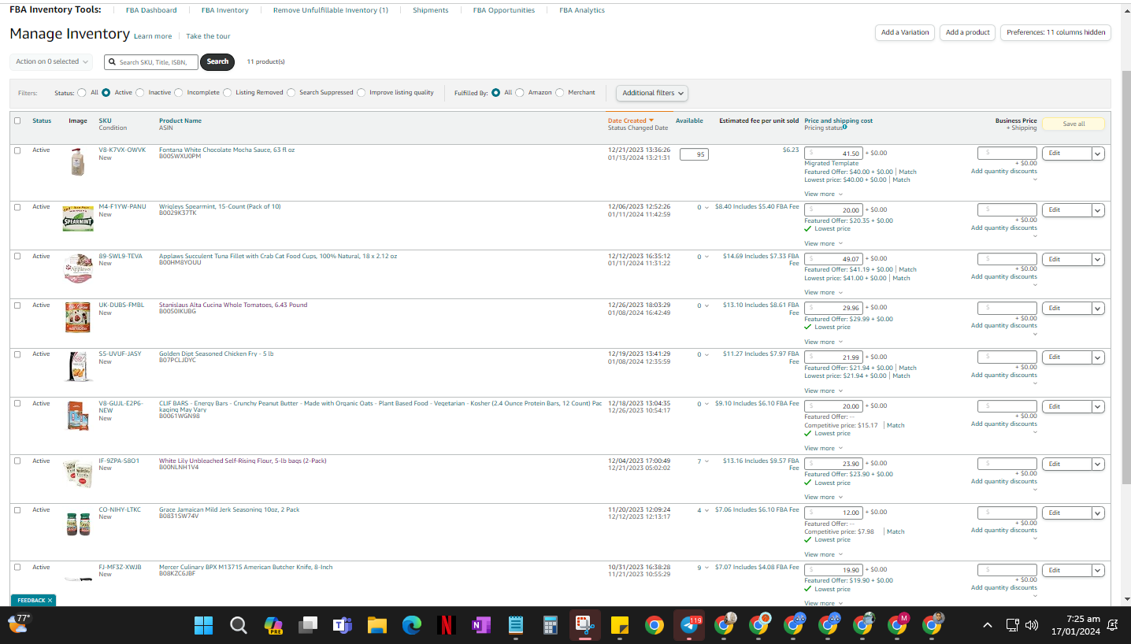Click the magnifier icon in the SKU search box
1131x644 pixels.
coord(113,61)
